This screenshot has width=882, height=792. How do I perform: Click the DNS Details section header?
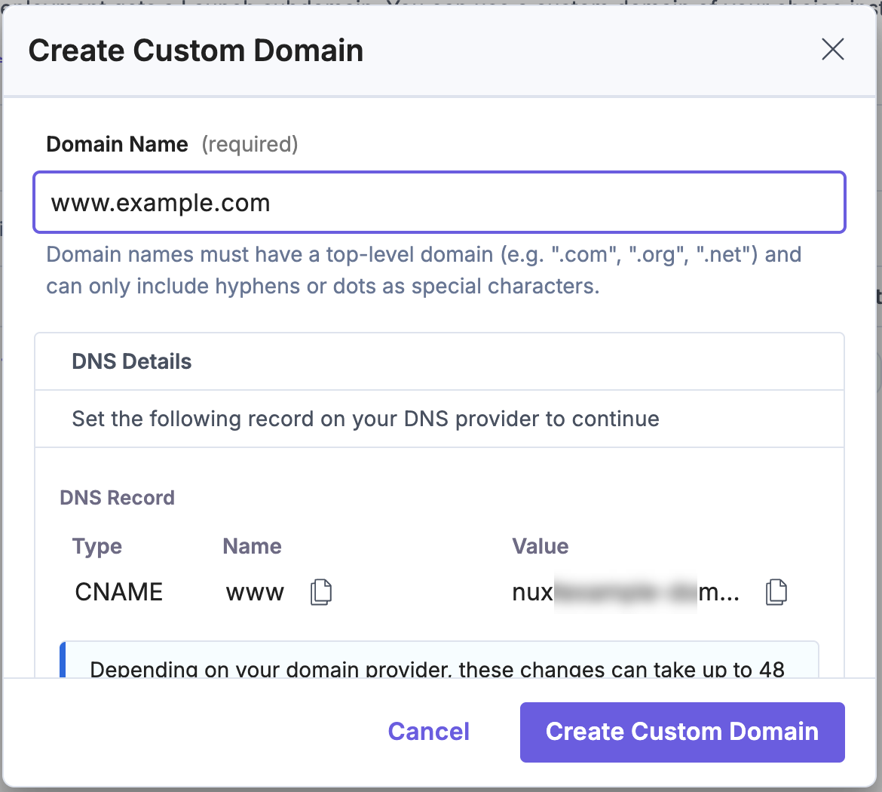[131, 361]
